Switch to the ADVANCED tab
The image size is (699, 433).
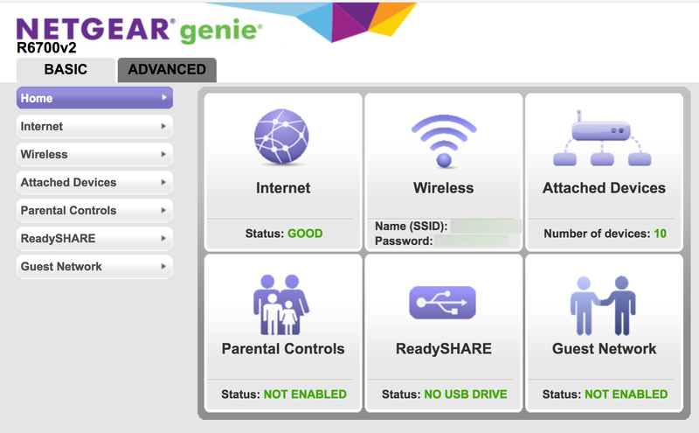pos(167,70)
